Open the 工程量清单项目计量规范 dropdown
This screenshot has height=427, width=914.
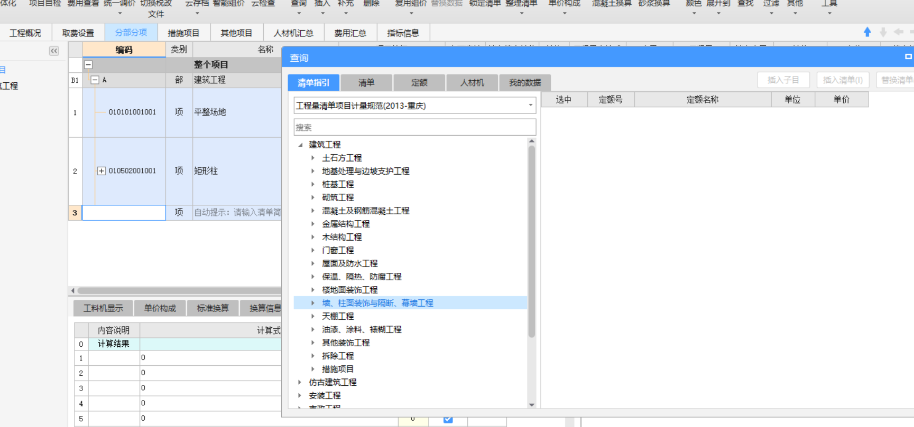[x=530, y=106]
